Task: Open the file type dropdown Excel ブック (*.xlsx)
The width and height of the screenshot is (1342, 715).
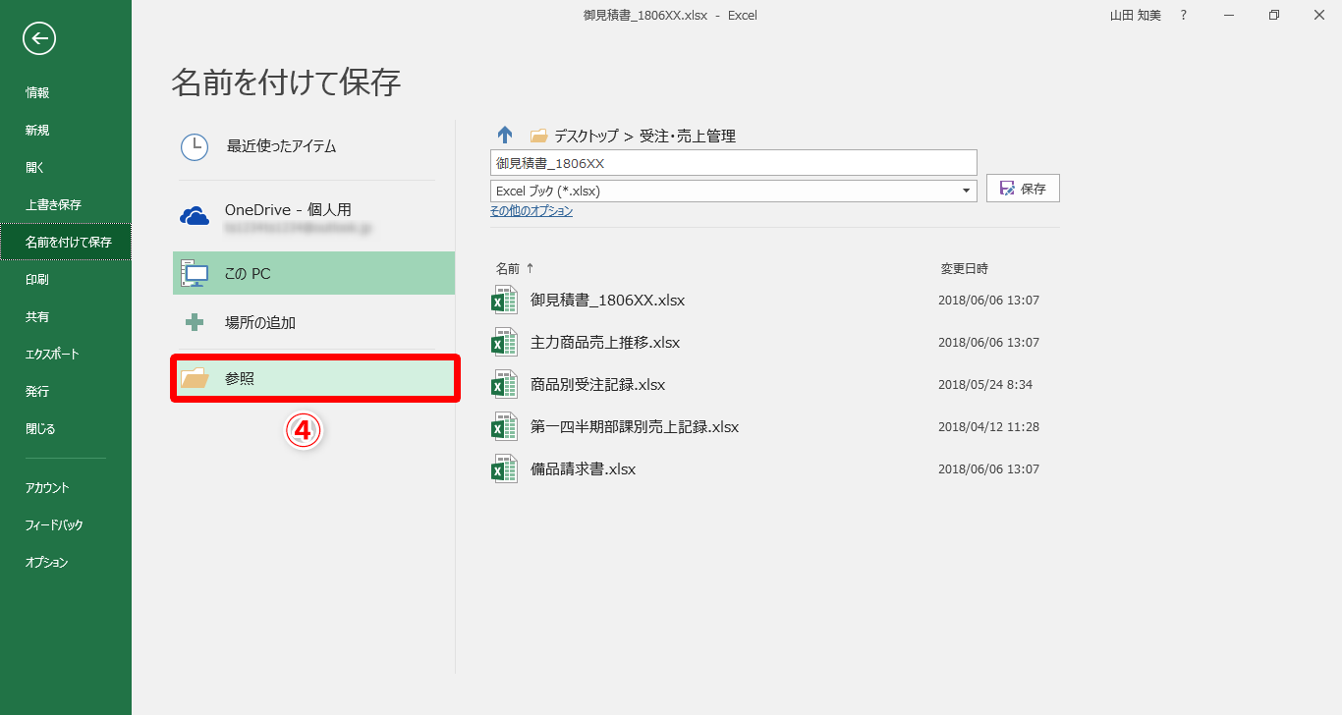Action: coord(733,191)
